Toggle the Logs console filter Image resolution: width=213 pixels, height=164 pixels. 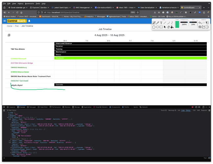183,110
